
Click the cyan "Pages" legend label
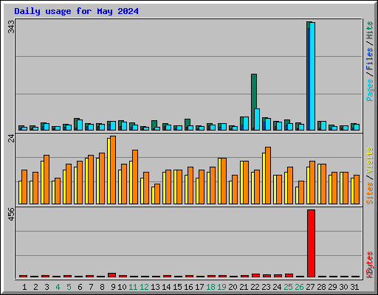tap(370, 90)
